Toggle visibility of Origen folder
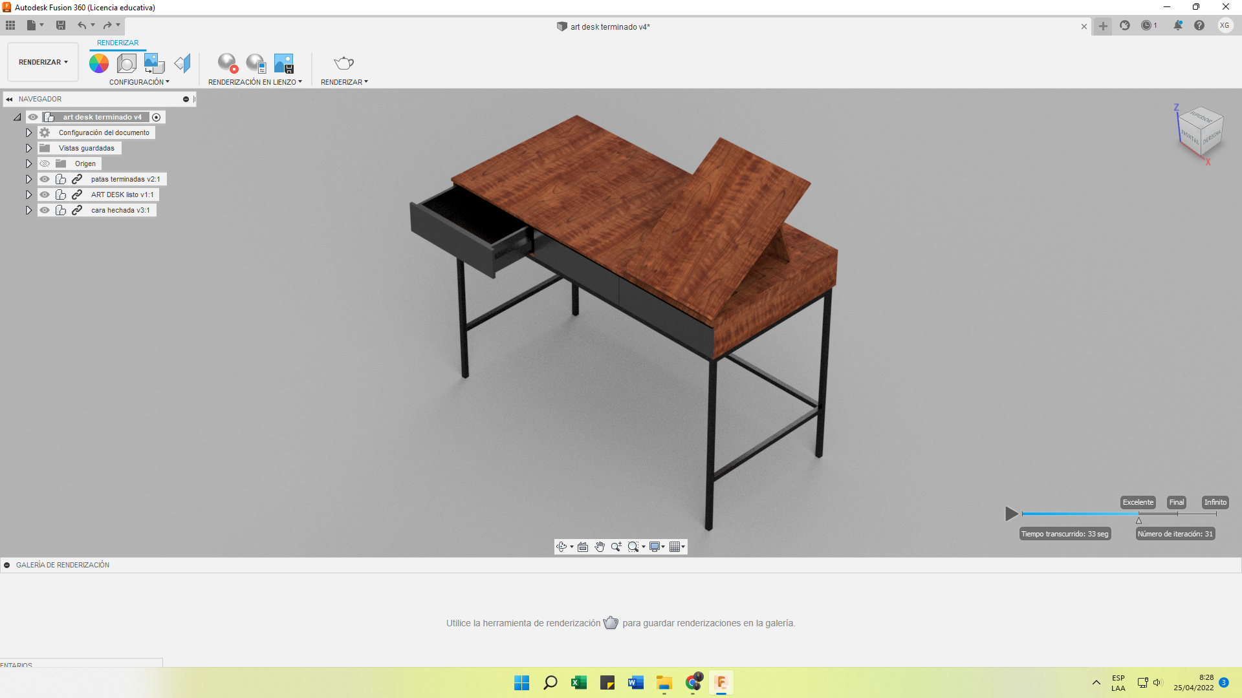Screen dimensions: 1242x698 point(45,164)
